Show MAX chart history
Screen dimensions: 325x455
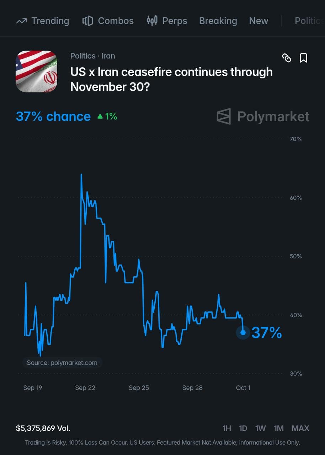(x=300, y=428)
